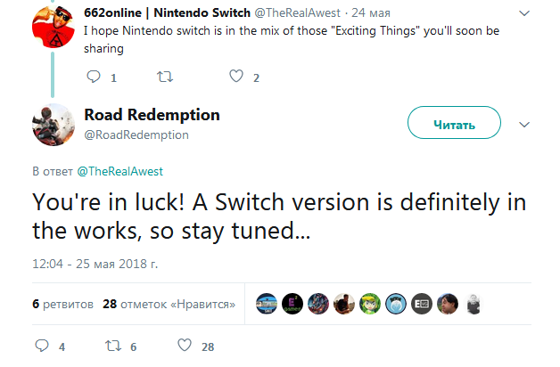The height and width of the screenshot is (367, 560).
Task: Open @TheRealAwest mention link in reply
Action: point(120,171)
